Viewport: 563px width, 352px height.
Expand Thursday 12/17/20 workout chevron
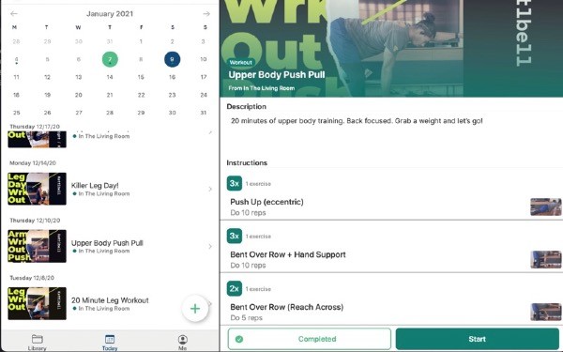tap(210, 132)
